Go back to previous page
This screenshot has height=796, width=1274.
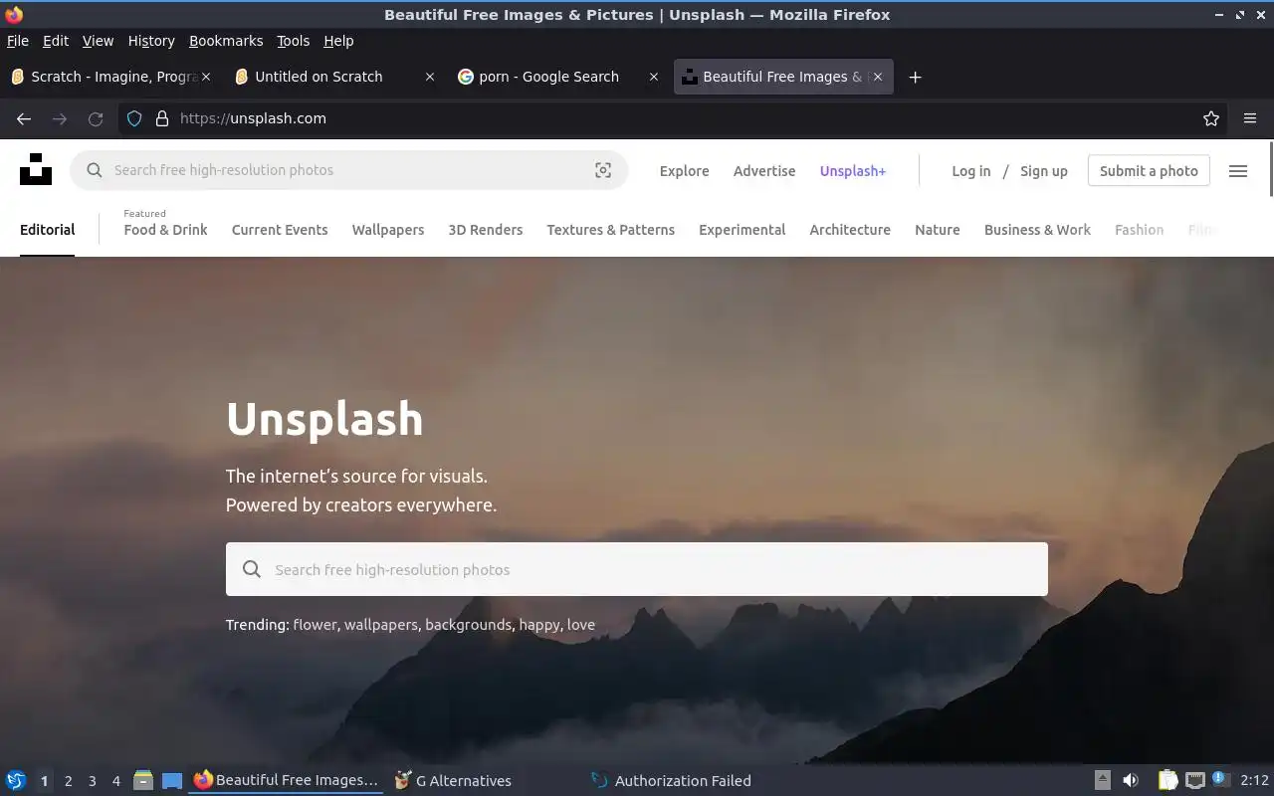(24, 118)
